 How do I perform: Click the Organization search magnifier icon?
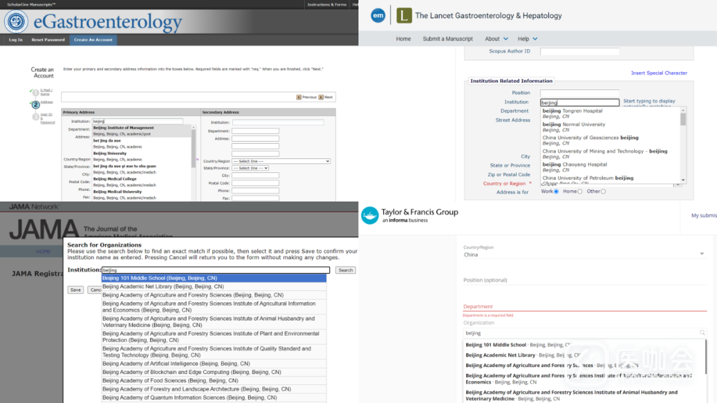702,333
